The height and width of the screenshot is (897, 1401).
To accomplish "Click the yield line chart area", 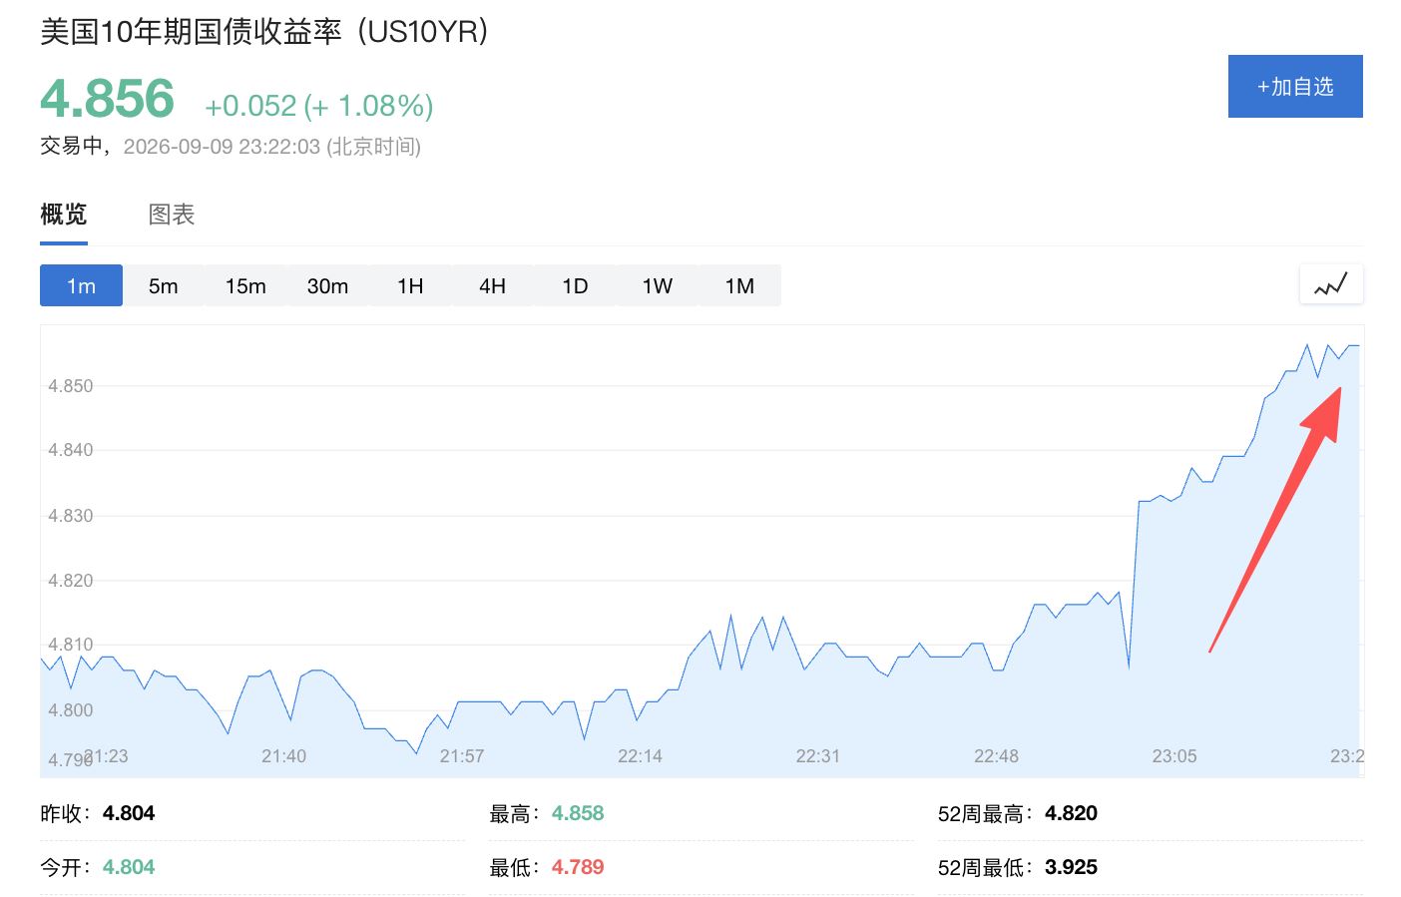I will click(x=701, y=551).
